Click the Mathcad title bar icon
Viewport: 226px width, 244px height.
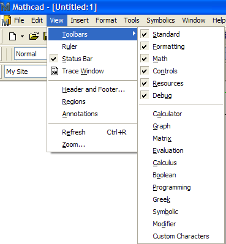coord(5,7)
